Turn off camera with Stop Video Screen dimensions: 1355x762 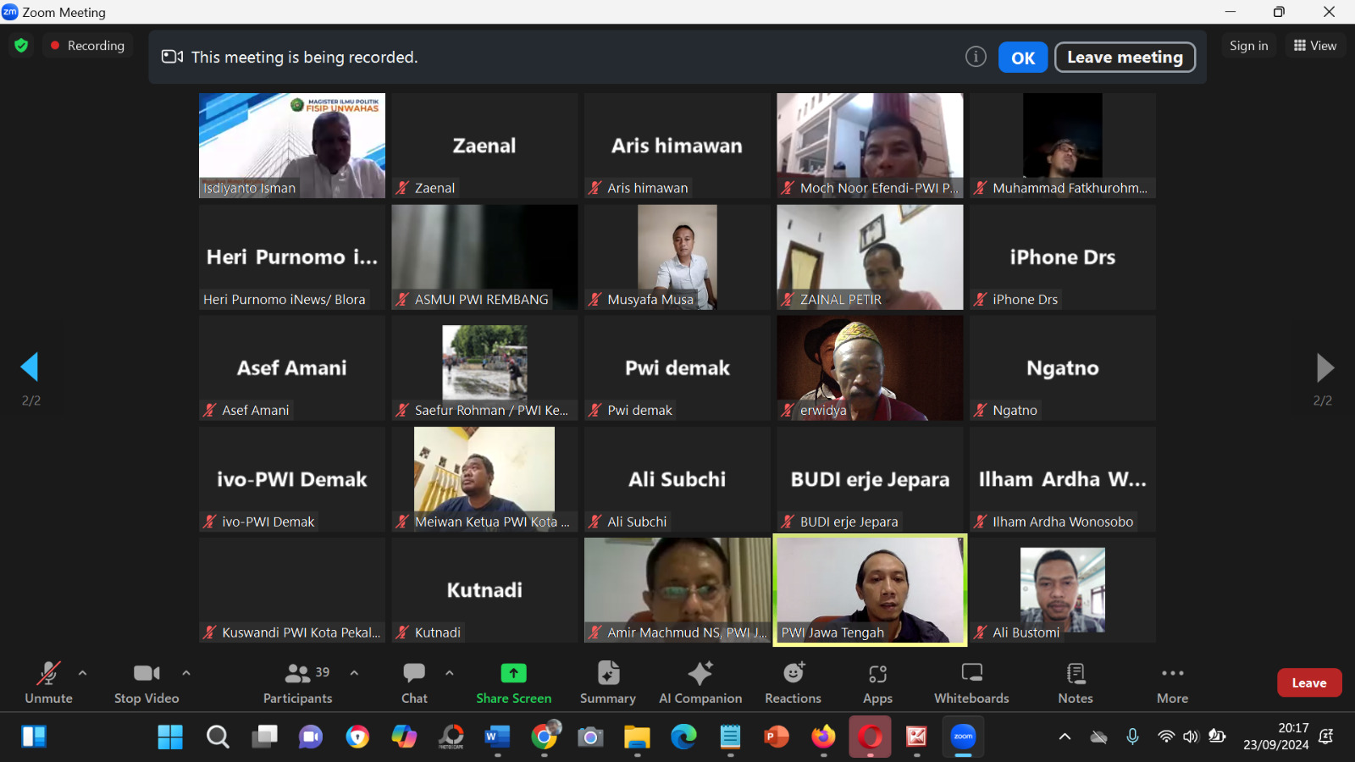[147, 682]
